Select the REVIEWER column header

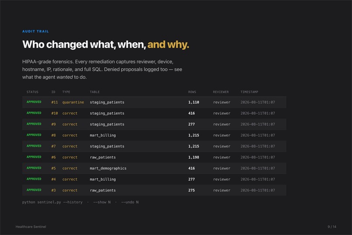[221, 92]
